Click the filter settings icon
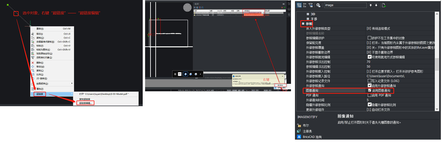 pos(311,5)
